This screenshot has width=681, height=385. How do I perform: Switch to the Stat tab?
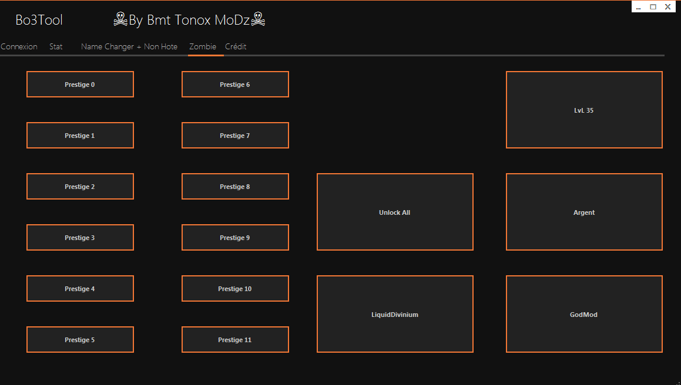56,46
